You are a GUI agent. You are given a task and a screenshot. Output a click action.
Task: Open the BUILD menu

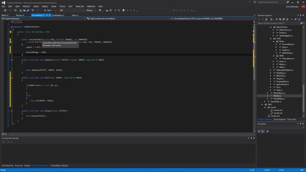click(x=36, y=6)
